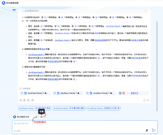Click the paperclip attachment icon in the input box
The image size is (163, 135).
click(147, 130)
